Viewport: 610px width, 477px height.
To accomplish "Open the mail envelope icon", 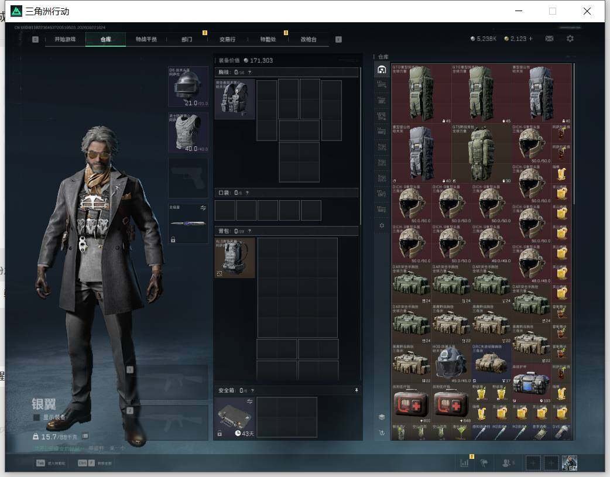I will pyautogui.click(x=549, y=39).
